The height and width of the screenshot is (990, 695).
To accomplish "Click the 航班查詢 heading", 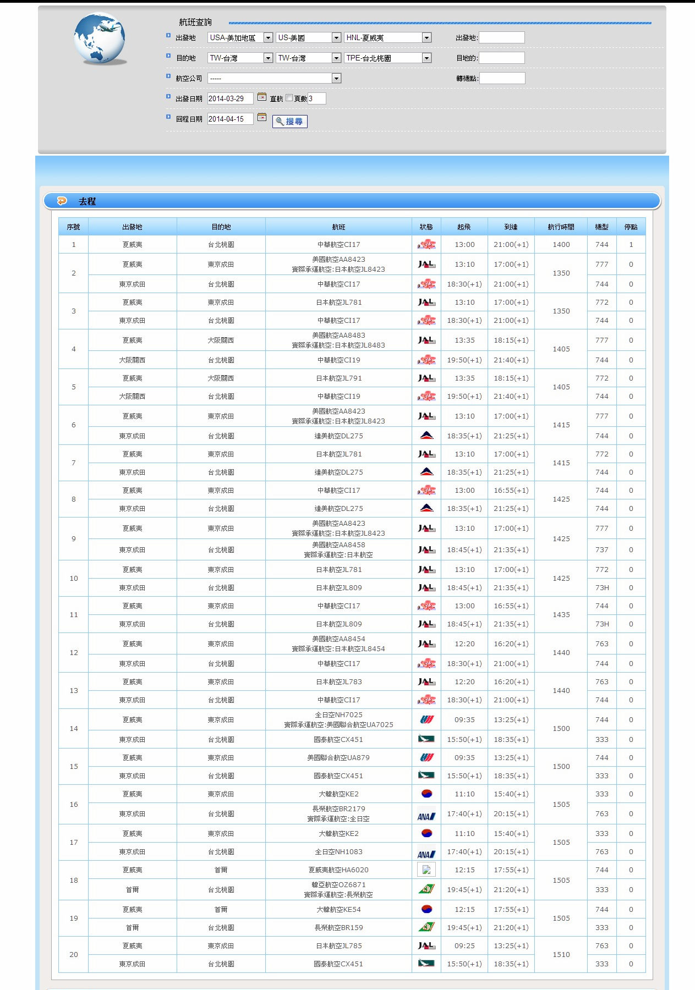I will click(195, 22).
